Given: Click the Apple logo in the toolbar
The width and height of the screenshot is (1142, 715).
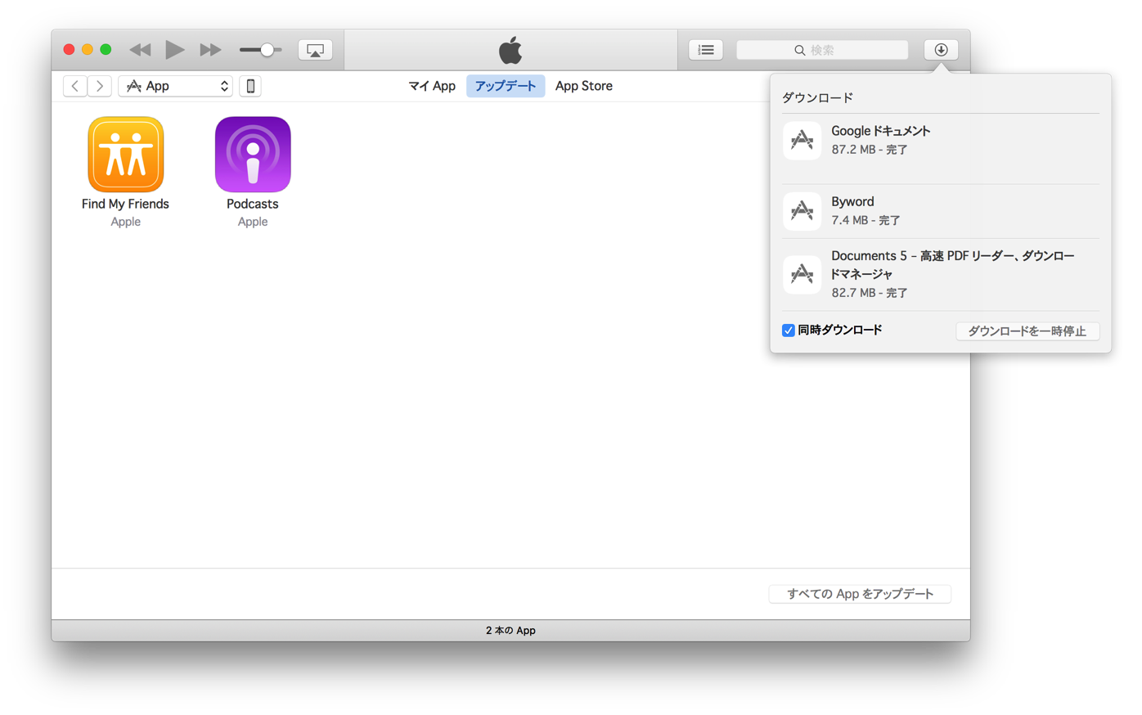Looking at the screenshot, I should click(x=510, y=50).
